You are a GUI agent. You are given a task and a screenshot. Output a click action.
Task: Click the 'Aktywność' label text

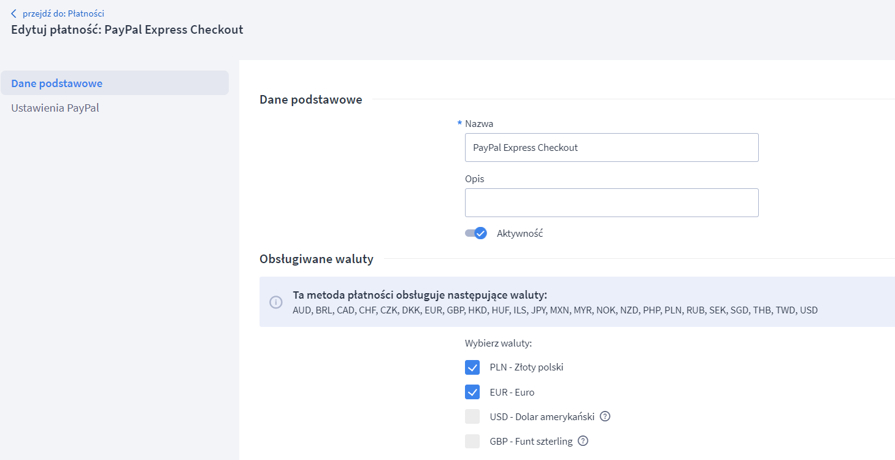[x=520, y=234]
